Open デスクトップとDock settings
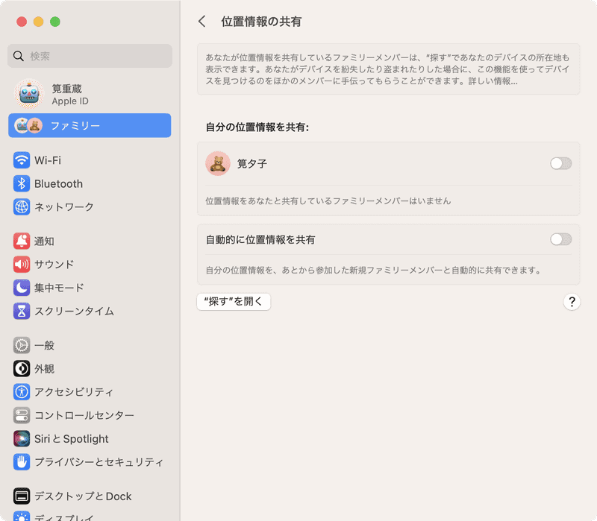The width and height of the screenshot is (597, 521). (22, 496)
